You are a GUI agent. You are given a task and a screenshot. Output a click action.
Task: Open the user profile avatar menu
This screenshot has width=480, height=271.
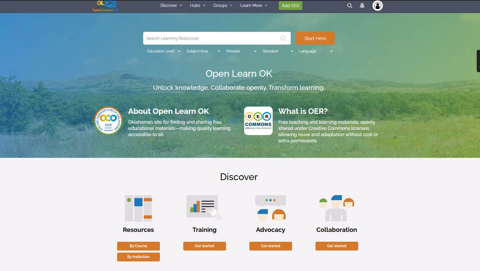(377, 6)
